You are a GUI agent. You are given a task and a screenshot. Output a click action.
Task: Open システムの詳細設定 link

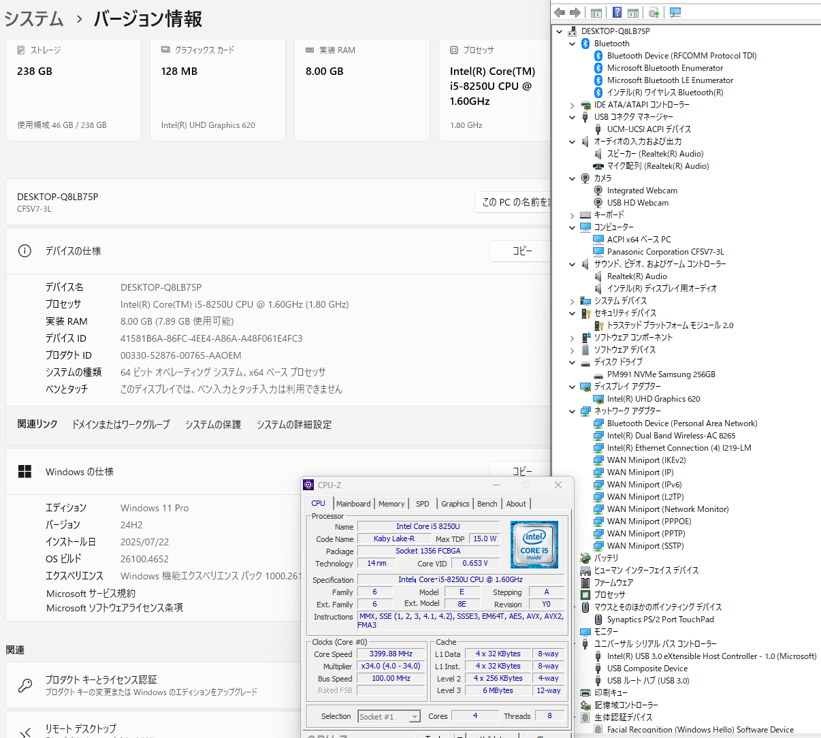tap(294, 424)
